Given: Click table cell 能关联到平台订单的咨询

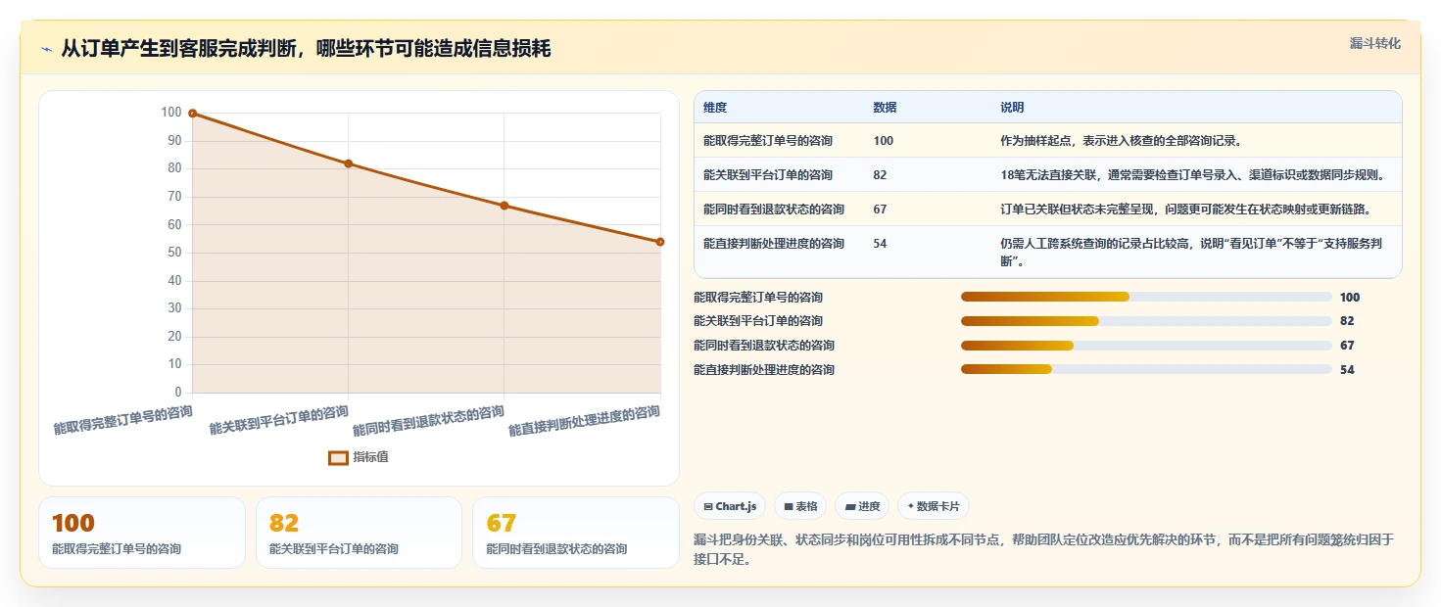Looking at the screenshot, I should pyautogui.click(x=768, y=175).
